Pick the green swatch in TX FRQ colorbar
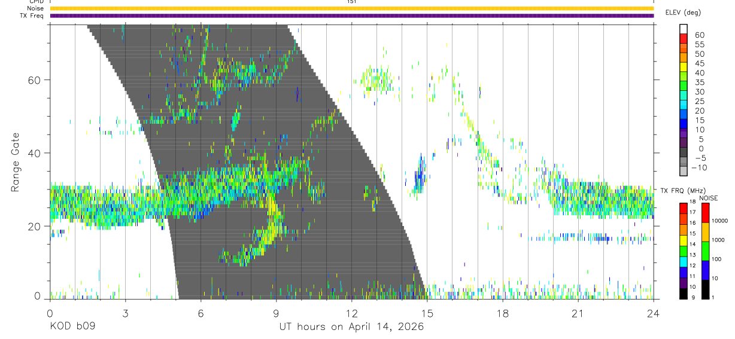Image resolution: width=735 pixels, height=339 pixels. (684, 251)
